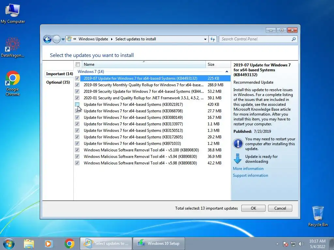Click the forward navigation arrow
Image resolution: width=334 pixels, height=250 pixels.
[56, 39]
